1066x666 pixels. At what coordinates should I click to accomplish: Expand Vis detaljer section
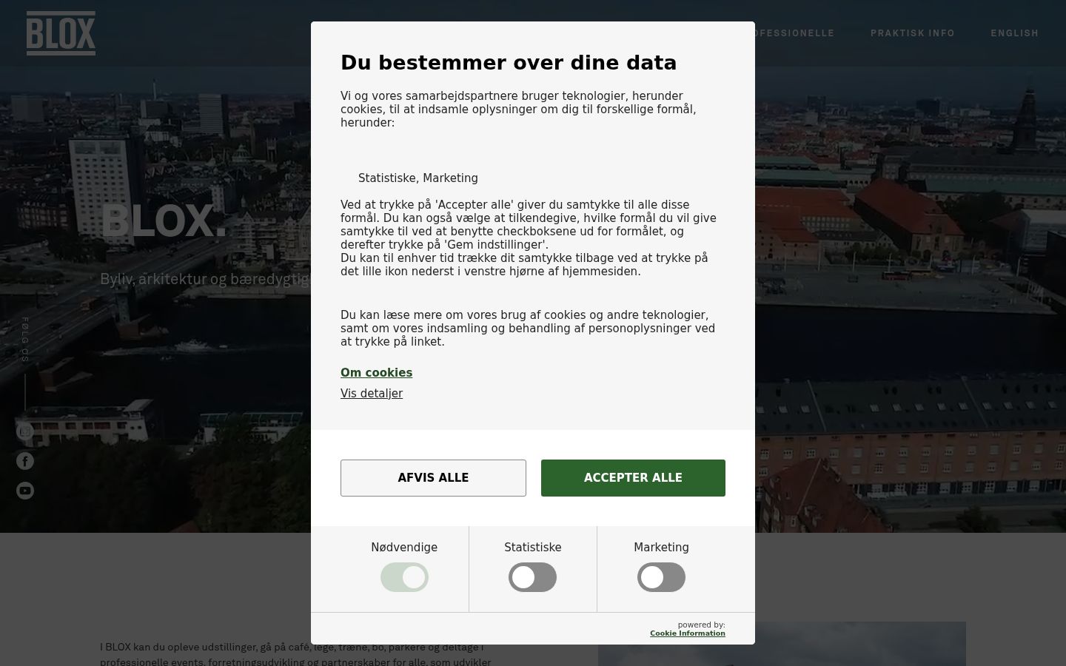pos(372,394)
